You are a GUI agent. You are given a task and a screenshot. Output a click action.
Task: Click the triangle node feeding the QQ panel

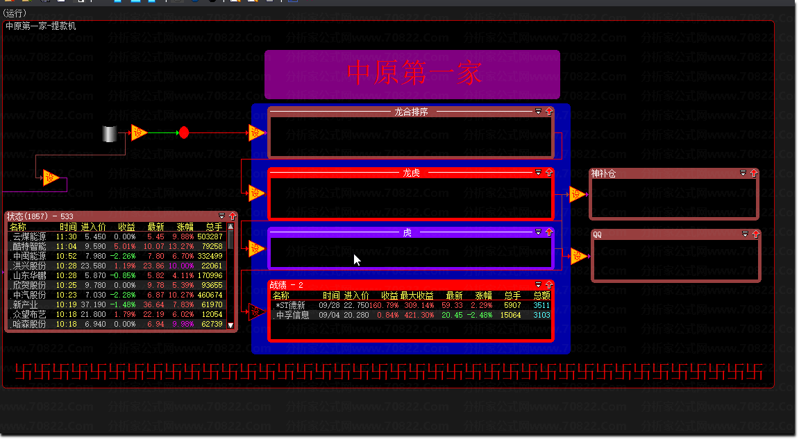pyautogui.click(x=578, y=256)
